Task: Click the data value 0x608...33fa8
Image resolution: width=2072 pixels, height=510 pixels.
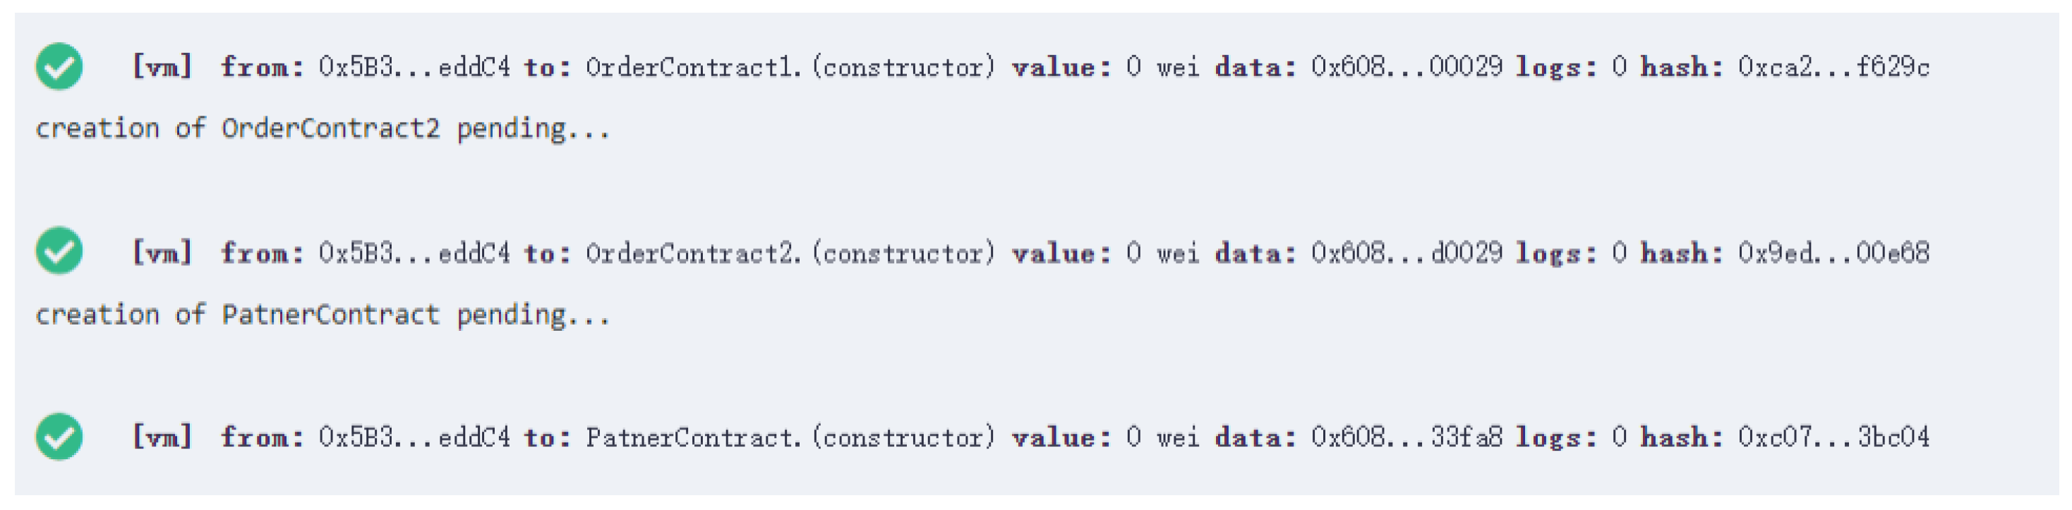Action: pos(1406,437)
